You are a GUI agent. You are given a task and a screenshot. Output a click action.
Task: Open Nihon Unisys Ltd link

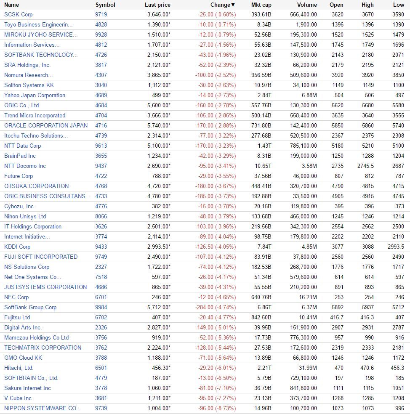pos(25,216)
